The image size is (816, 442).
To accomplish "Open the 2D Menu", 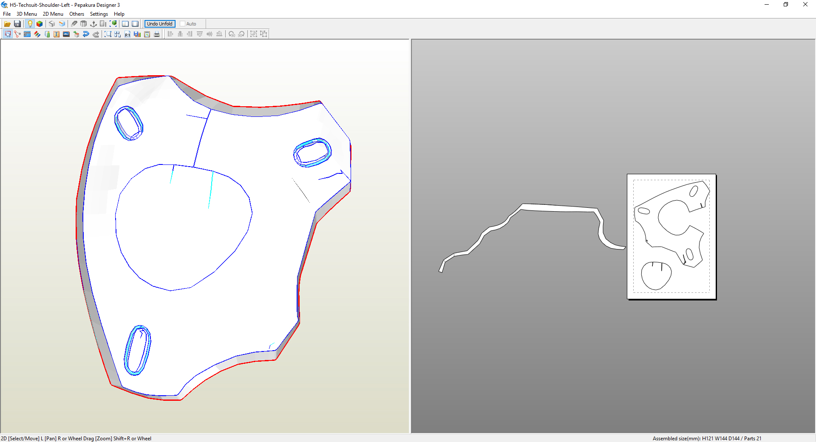I will pyautogui.click(x=53, y=14).
